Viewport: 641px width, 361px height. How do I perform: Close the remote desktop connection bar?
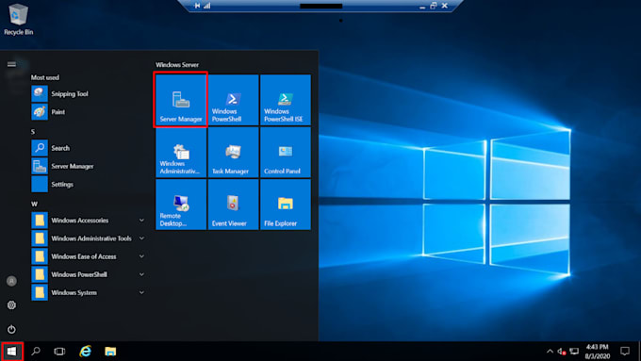pyautogui.click(x=445, y=6)
